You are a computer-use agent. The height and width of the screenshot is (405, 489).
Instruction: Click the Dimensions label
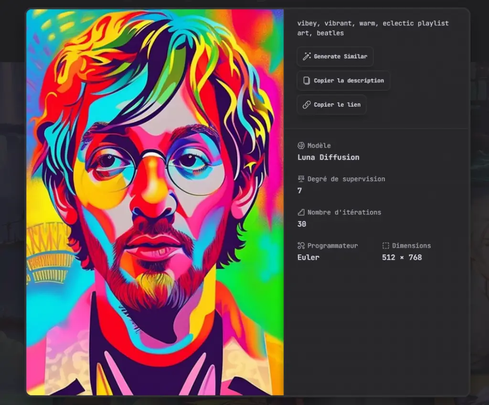coord(411,246)
